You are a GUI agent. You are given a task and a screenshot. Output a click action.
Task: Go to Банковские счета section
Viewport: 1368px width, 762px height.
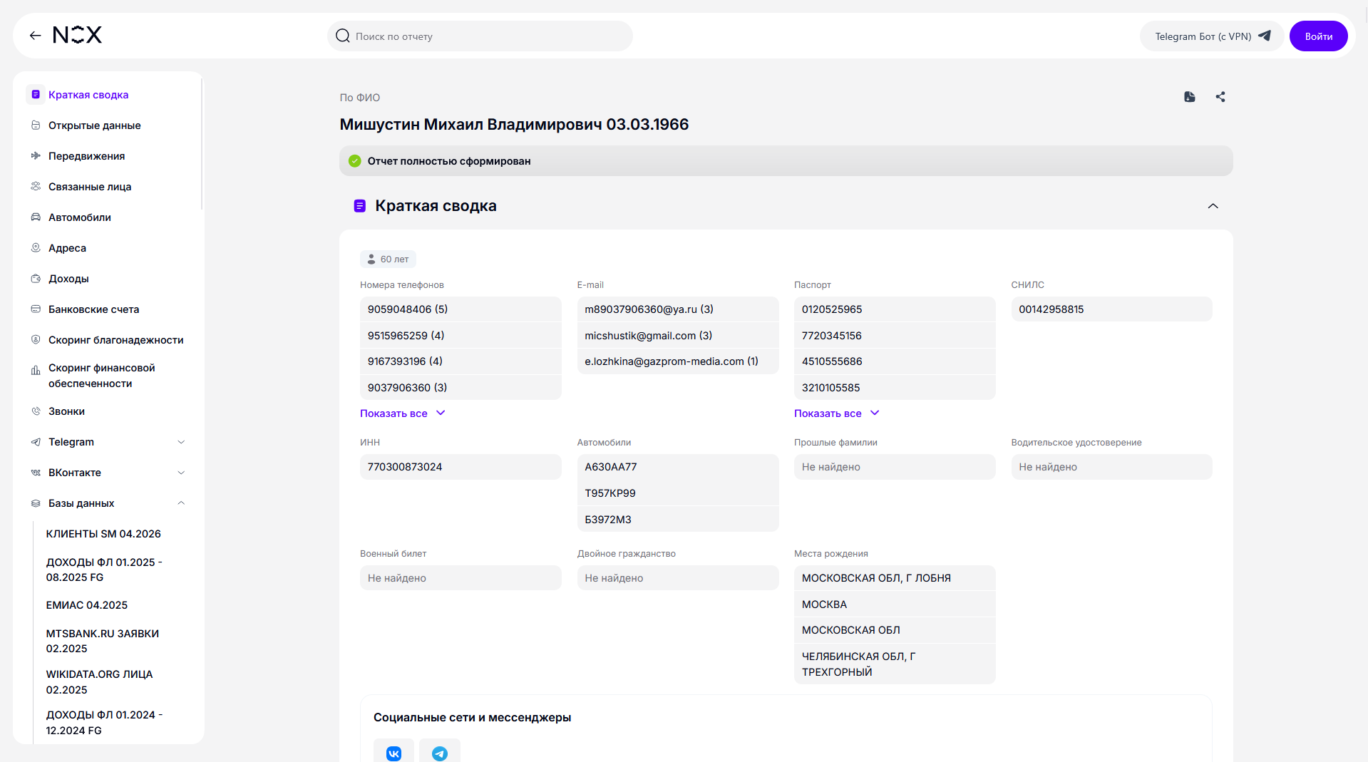[x=93, y=309]
